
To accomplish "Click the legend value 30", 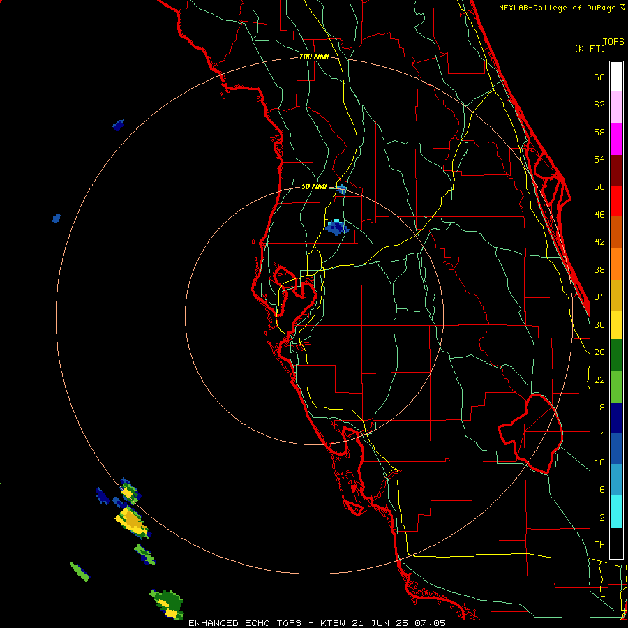I will 599,324.
